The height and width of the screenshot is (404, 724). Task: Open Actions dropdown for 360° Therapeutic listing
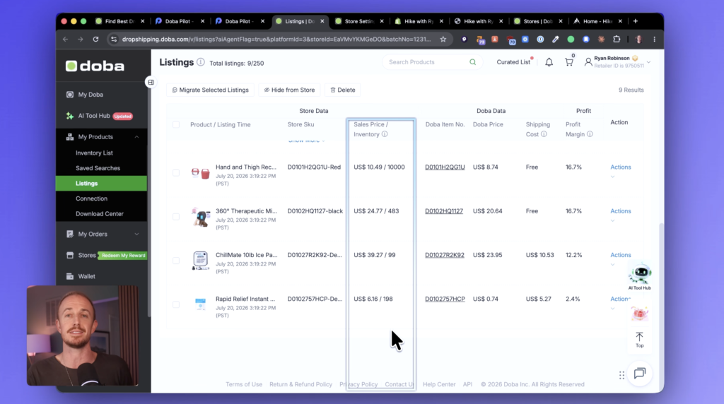click(x=621, y=210)
